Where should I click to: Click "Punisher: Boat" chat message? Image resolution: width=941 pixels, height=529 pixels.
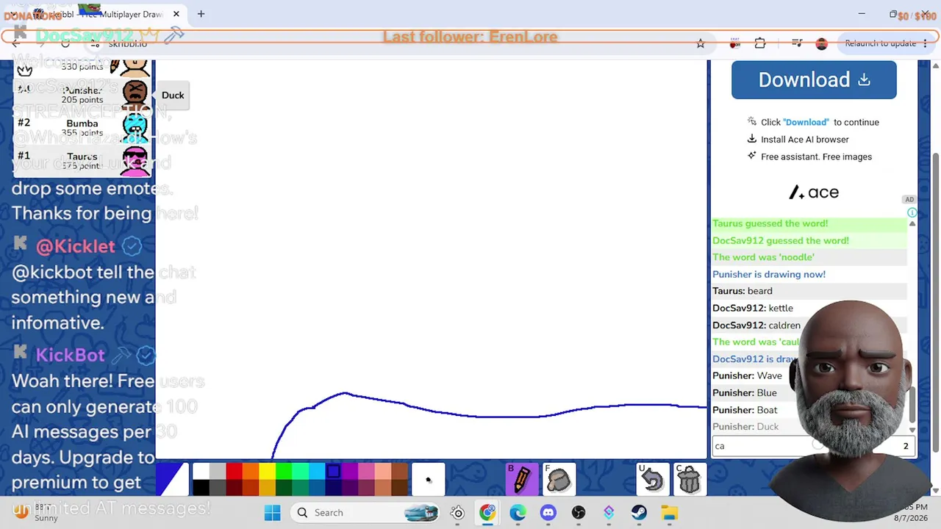coord(745,410)
